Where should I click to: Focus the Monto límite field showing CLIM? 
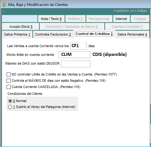click(x=74, y=55)
